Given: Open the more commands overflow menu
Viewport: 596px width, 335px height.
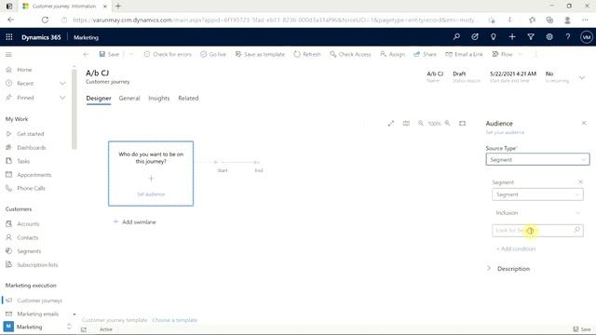Looking at the screenshot, I should tap(536, 54).
